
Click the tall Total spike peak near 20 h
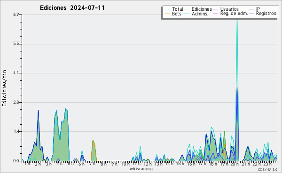click(x=237, y=20)
